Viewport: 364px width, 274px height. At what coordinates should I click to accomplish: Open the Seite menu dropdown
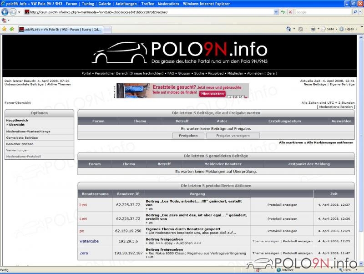[x=329, y=29]
